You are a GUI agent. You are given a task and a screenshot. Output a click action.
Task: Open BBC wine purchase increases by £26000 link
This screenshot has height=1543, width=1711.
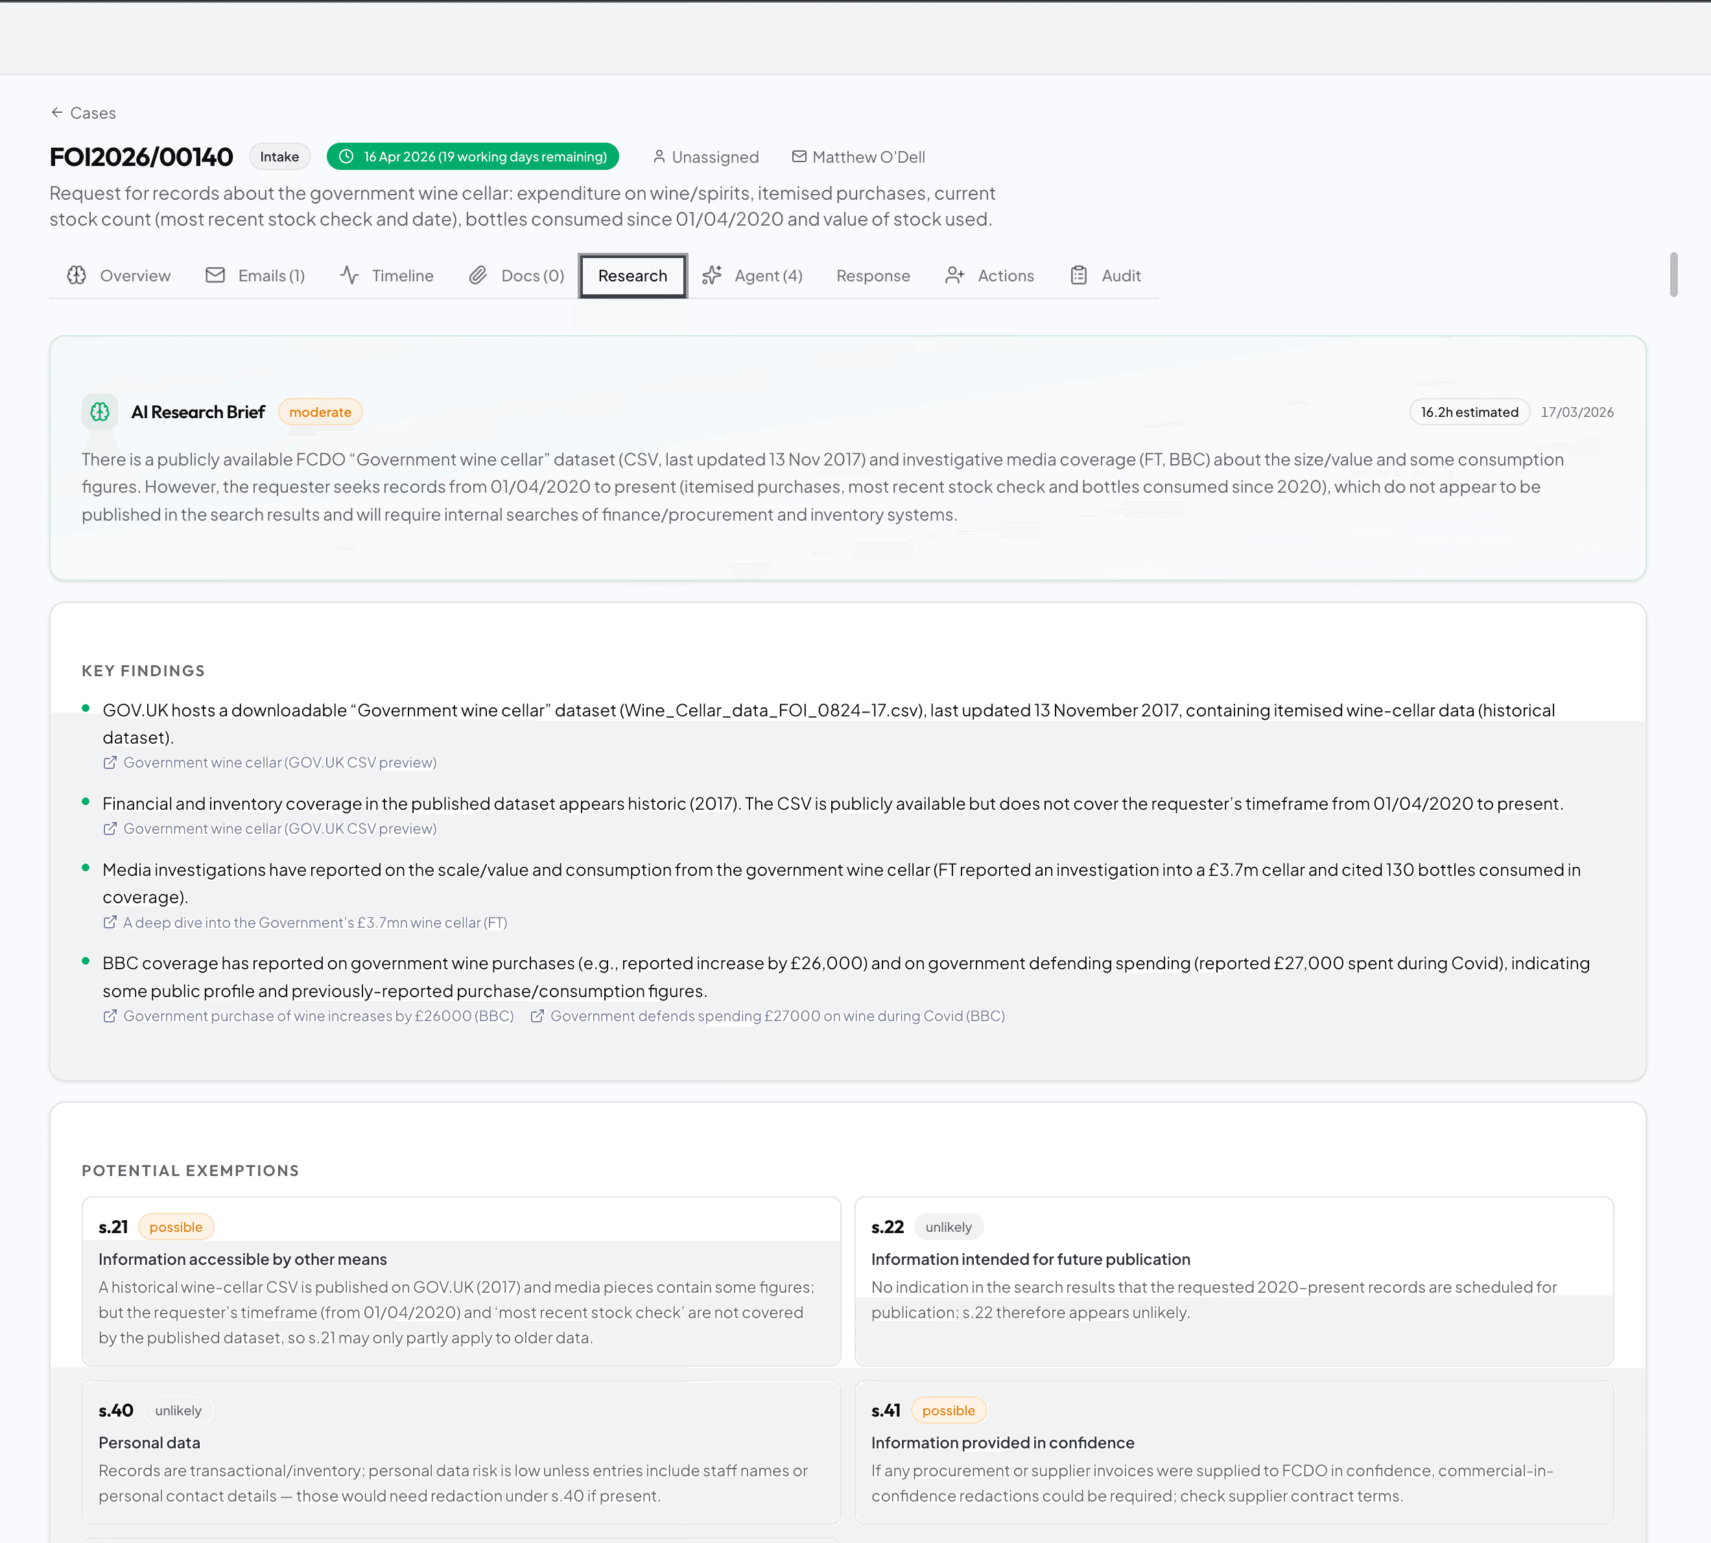(318, 1016)
